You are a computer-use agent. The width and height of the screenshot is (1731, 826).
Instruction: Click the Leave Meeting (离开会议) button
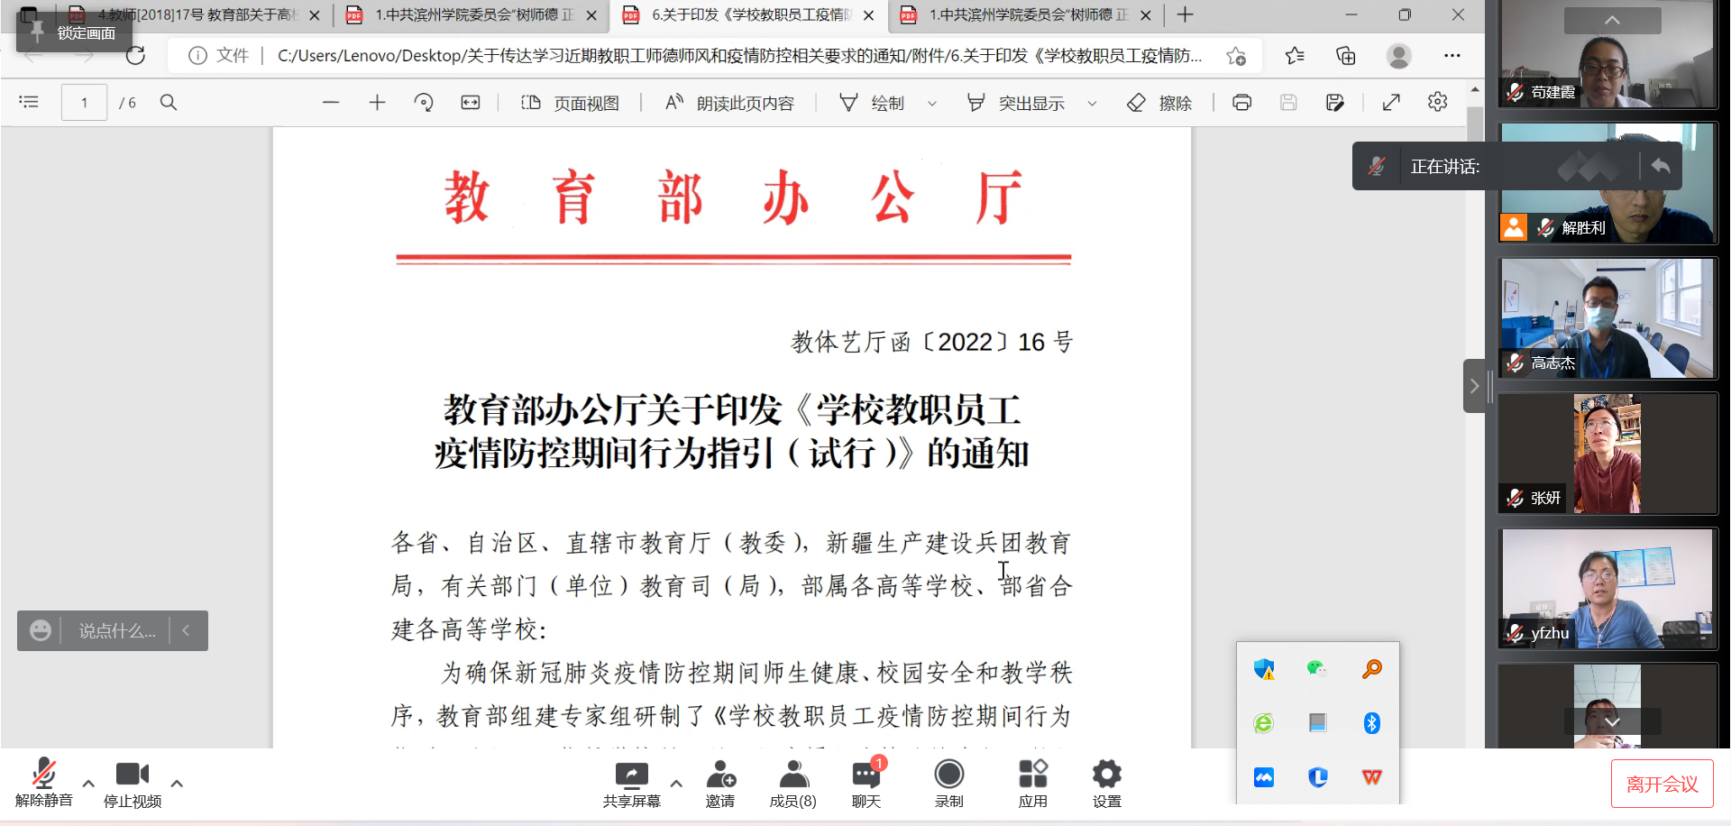coord(1662,784)
